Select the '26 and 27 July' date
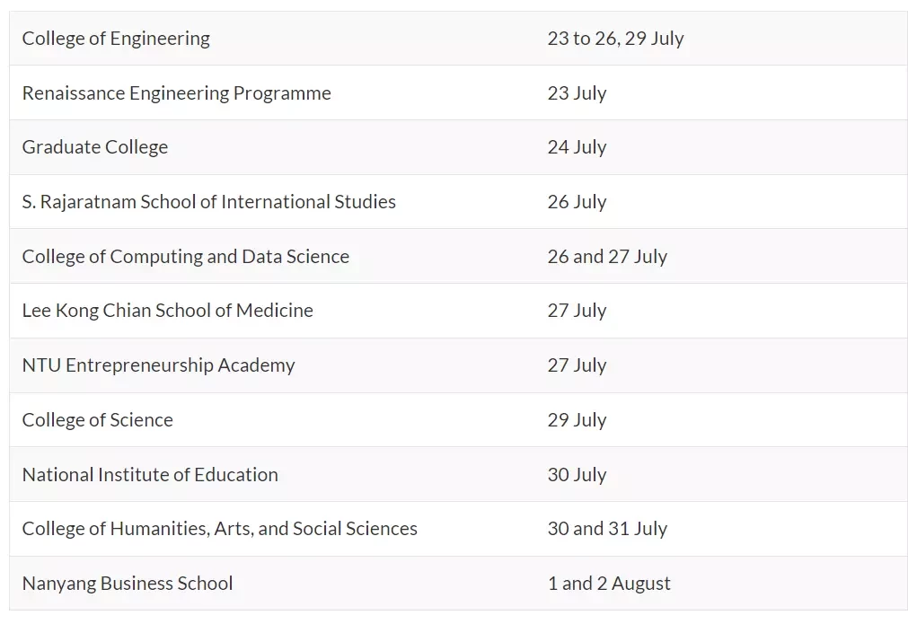Viewport: 908px width, 624px height. [607, 257]
